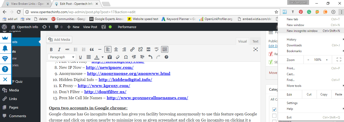Screen dimensions: 344x122
Task: Expand the More tools submenu
Action: [x=311, y=86]
